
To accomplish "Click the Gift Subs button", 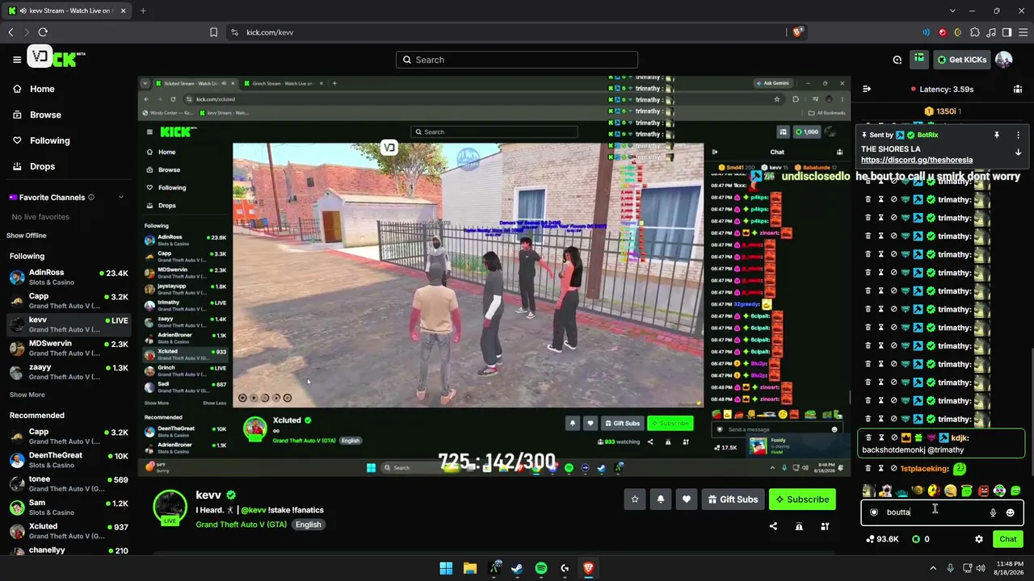I will pyautogui.click(x=733, y=499).
